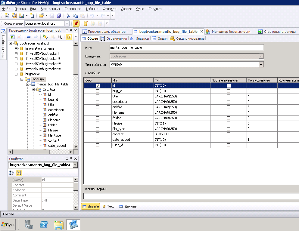The height and width of the screenshot is (231, 299).
Task: Uncheck the key checkbox for id column
Action: (x=98, y=85)
